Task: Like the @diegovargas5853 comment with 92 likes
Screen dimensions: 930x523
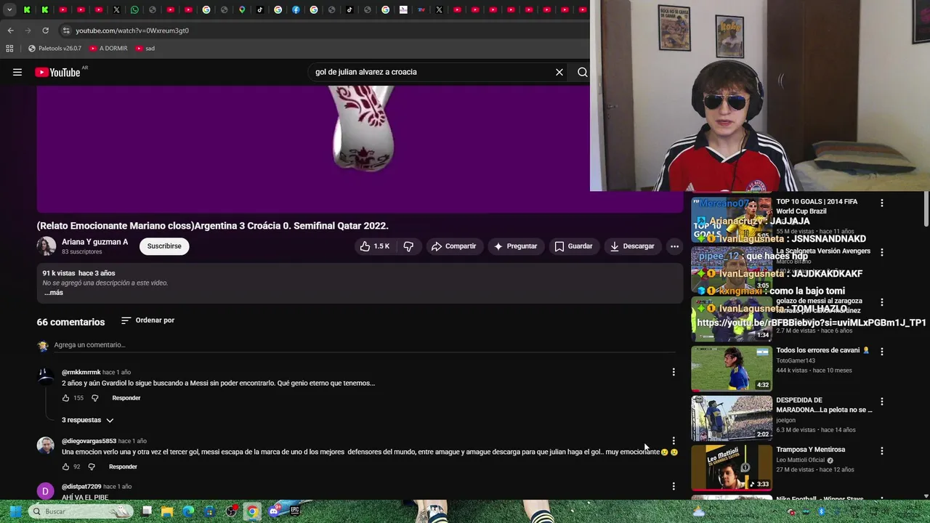Action: [x=65, y=466]
